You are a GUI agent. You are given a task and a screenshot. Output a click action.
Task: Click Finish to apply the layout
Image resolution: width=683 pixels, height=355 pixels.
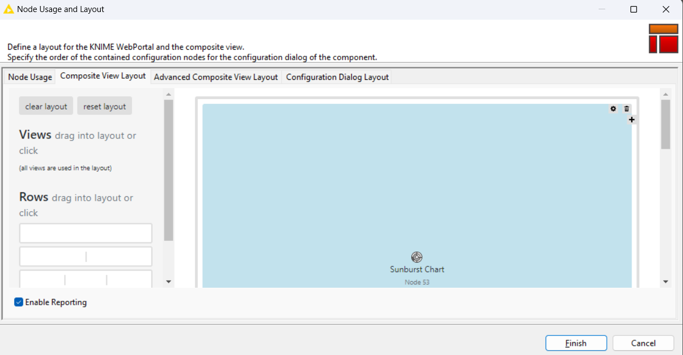576,343
